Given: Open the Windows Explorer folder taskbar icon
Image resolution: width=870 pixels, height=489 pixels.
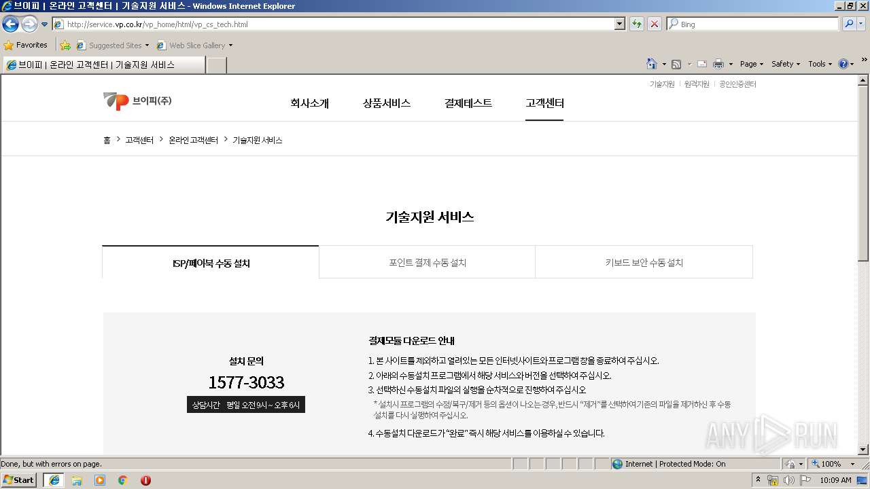Looking at the screenshot, I should pyautogui.click(x=77, y=479).
